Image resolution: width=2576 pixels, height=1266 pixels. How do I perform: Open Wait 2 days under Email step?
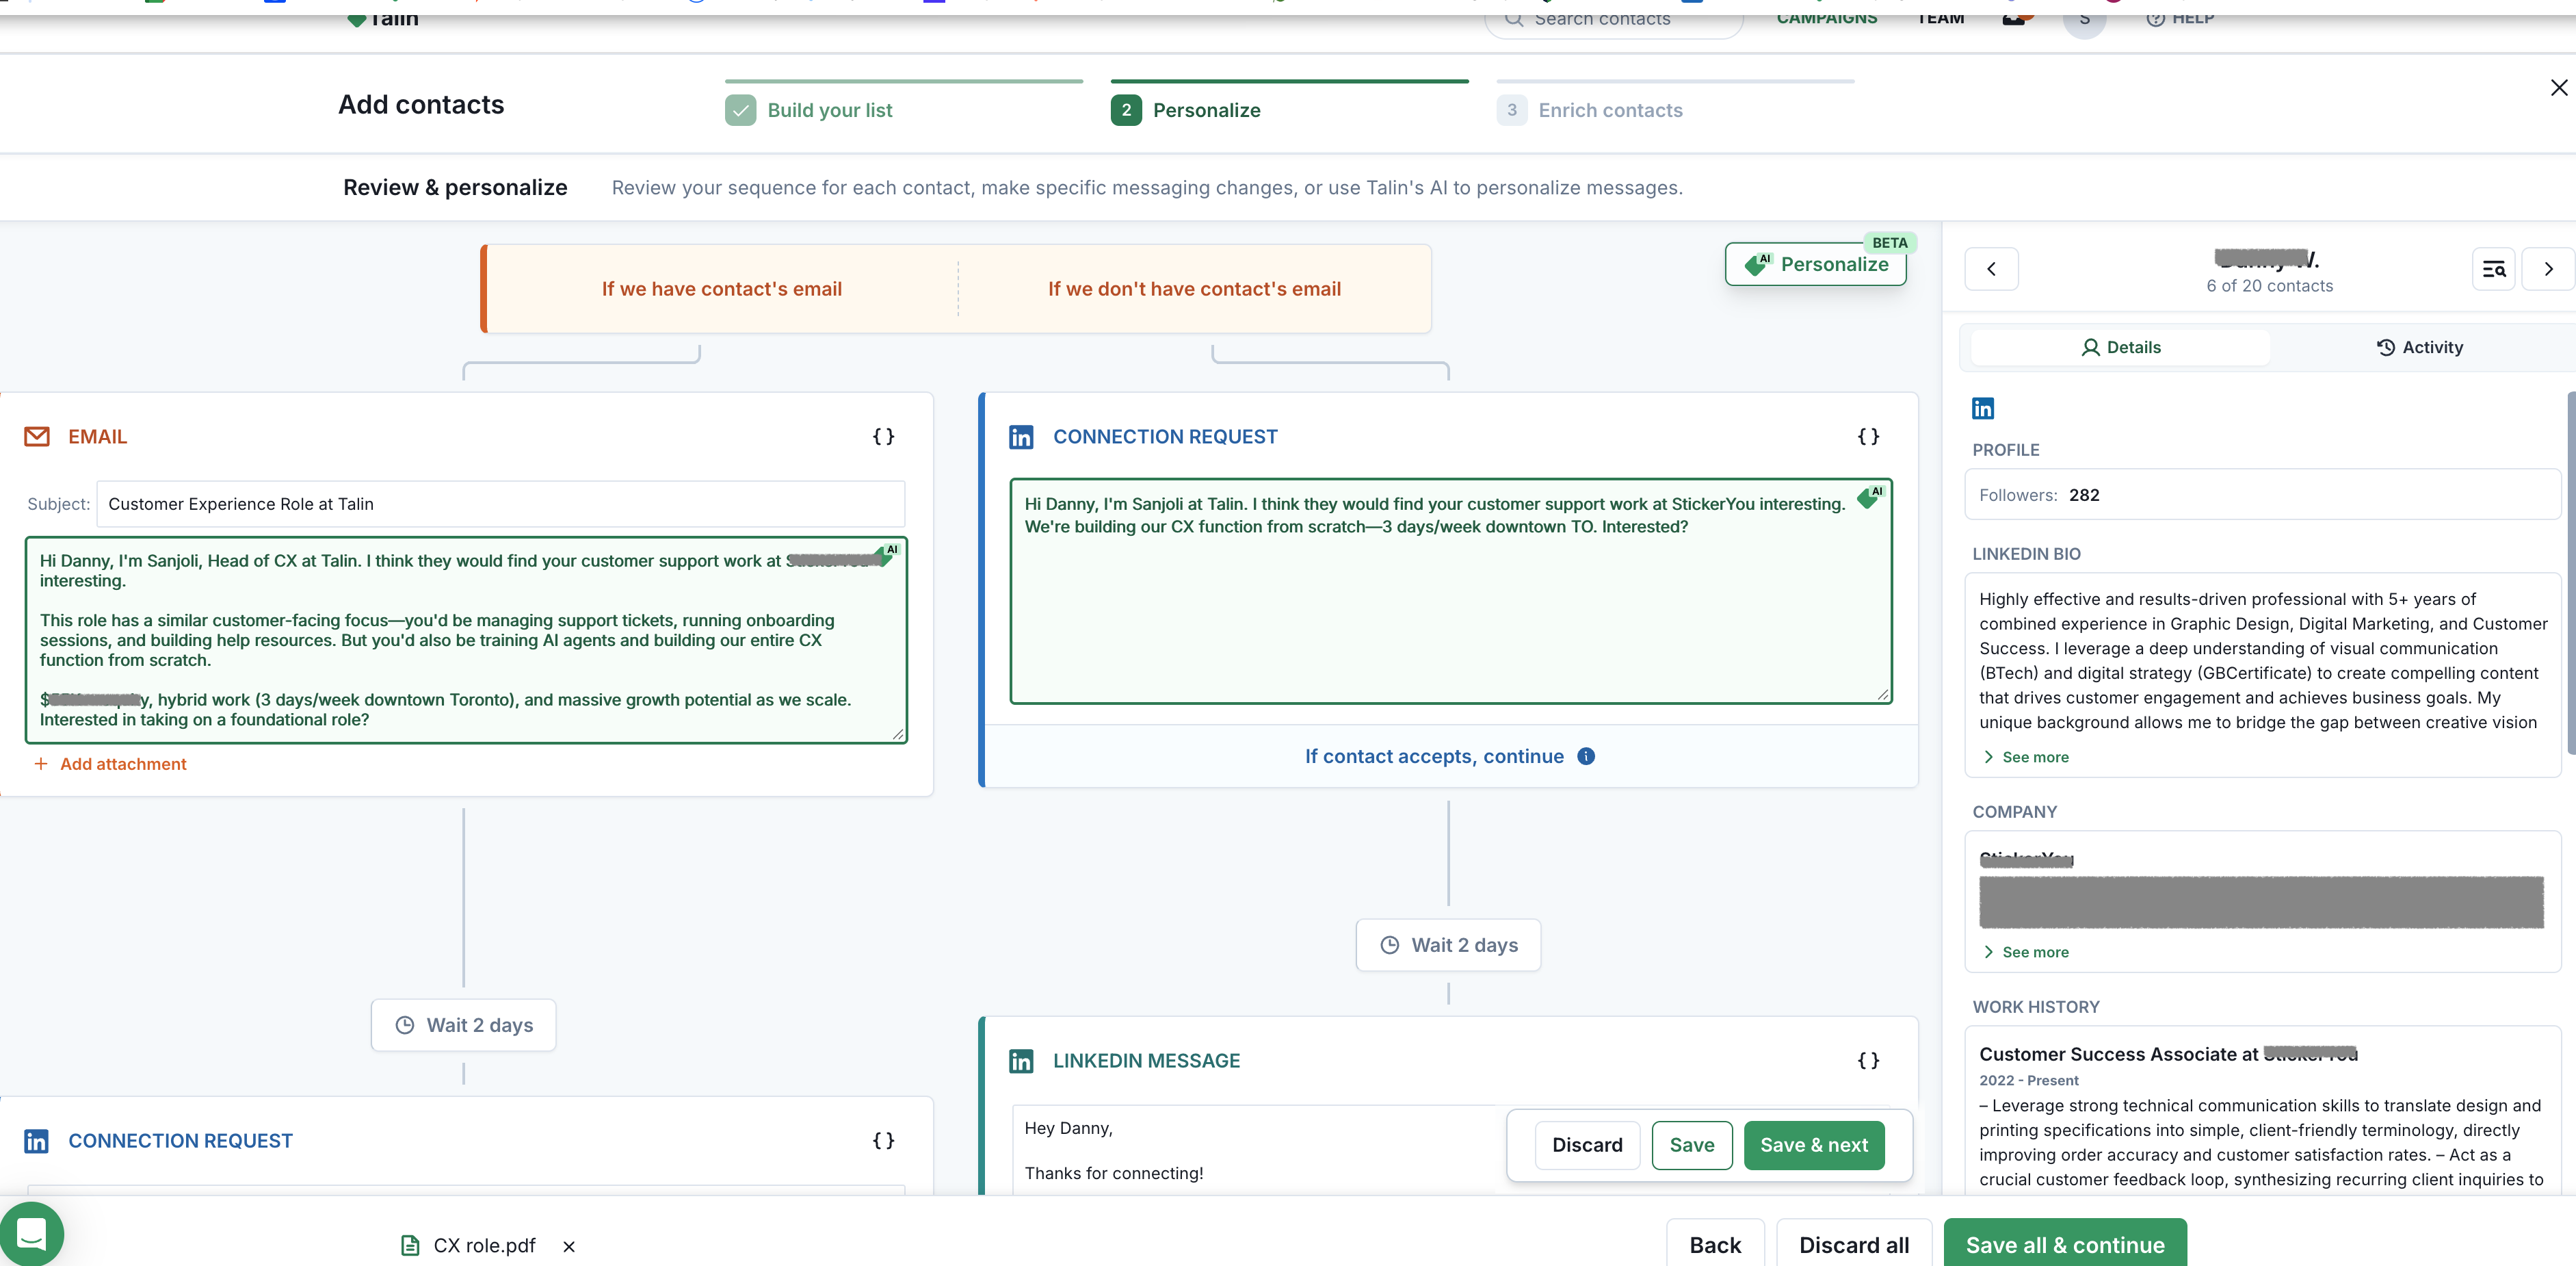click(x=464, y=1025)
